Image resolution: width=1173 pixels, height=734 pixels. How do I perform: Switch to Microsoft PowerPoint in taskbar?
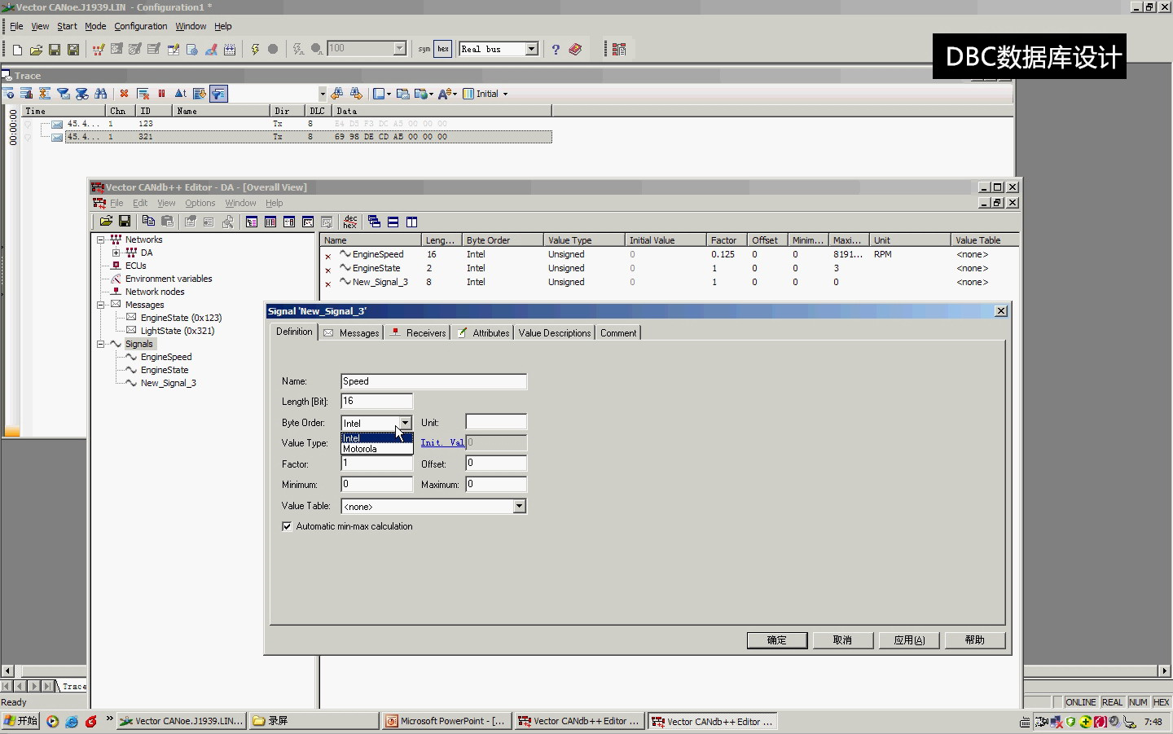[446, 721]
